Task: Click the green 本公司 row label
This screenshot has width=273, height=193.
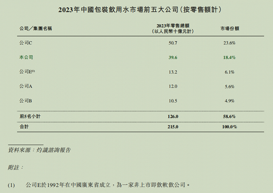Action: pyautogui.click(x=26, y=57)
